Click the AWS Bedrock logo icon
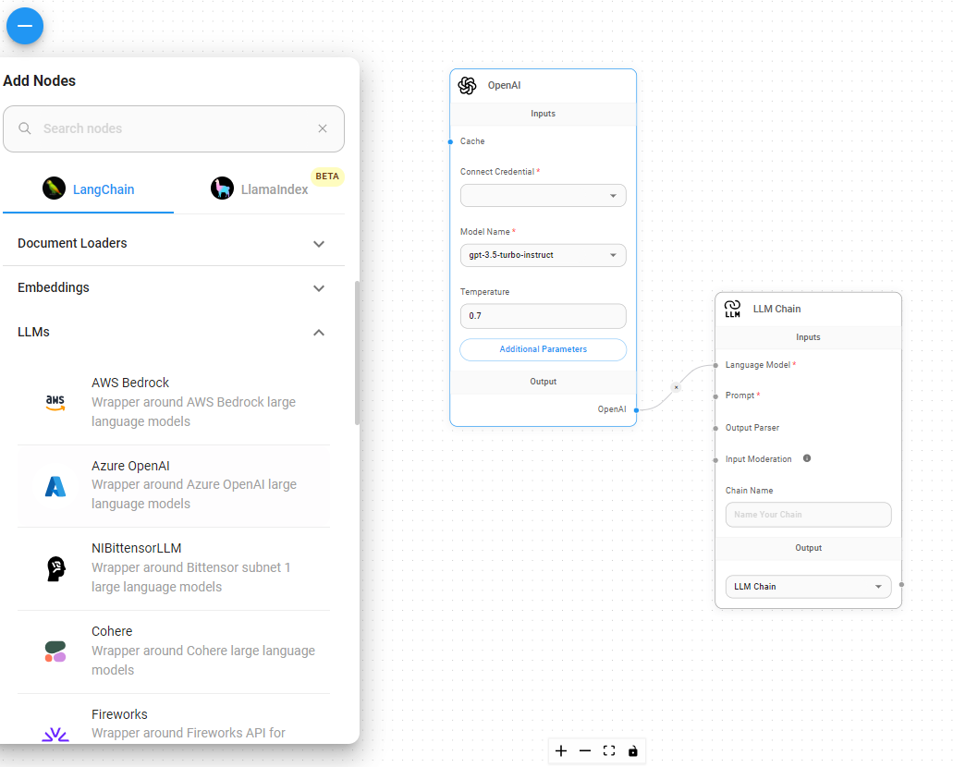953x767 pixels. [55, 402]
